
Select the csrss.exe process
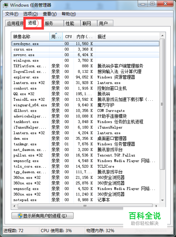click(x=85, y=49)
